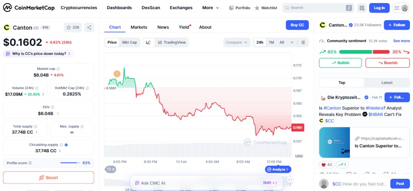
Task: Select the 24h time range
Action: pyautogui.click(x=260, y=42)
